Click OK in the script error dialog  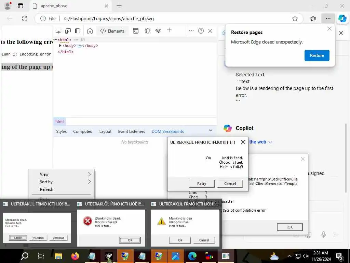290,227
